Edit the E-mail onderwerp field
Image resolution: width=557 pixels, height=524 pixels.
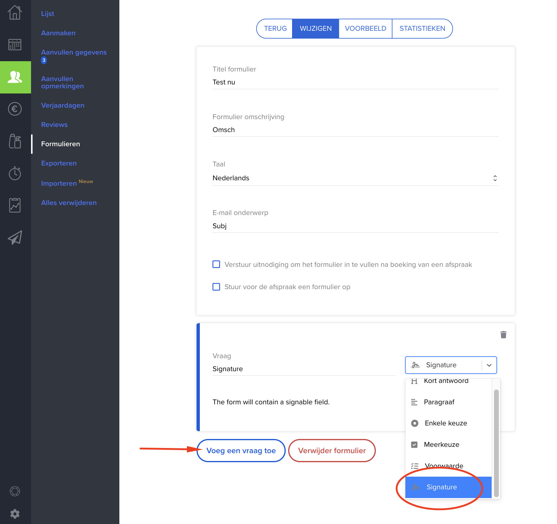pos(355,226)
